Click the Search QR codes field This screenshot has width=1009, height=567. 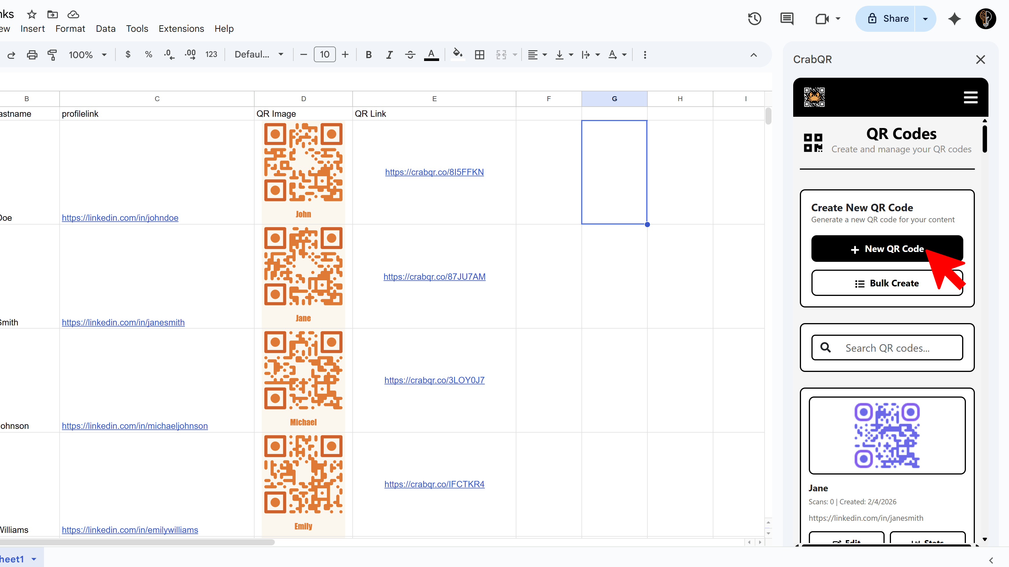click(887, 347)
